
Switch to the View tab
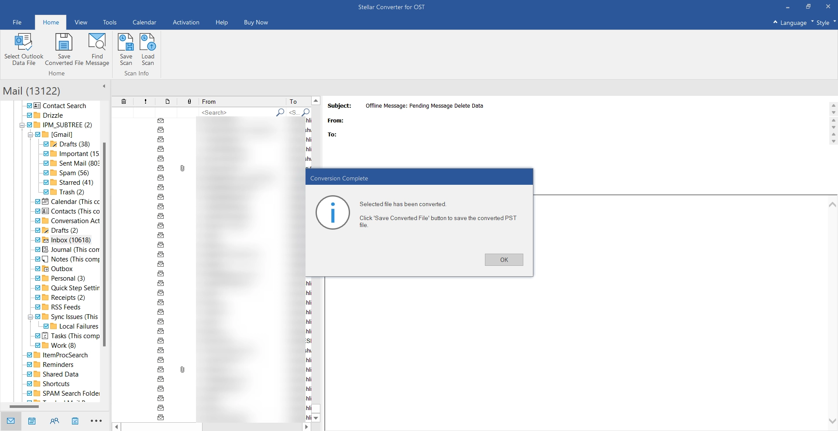81,22
